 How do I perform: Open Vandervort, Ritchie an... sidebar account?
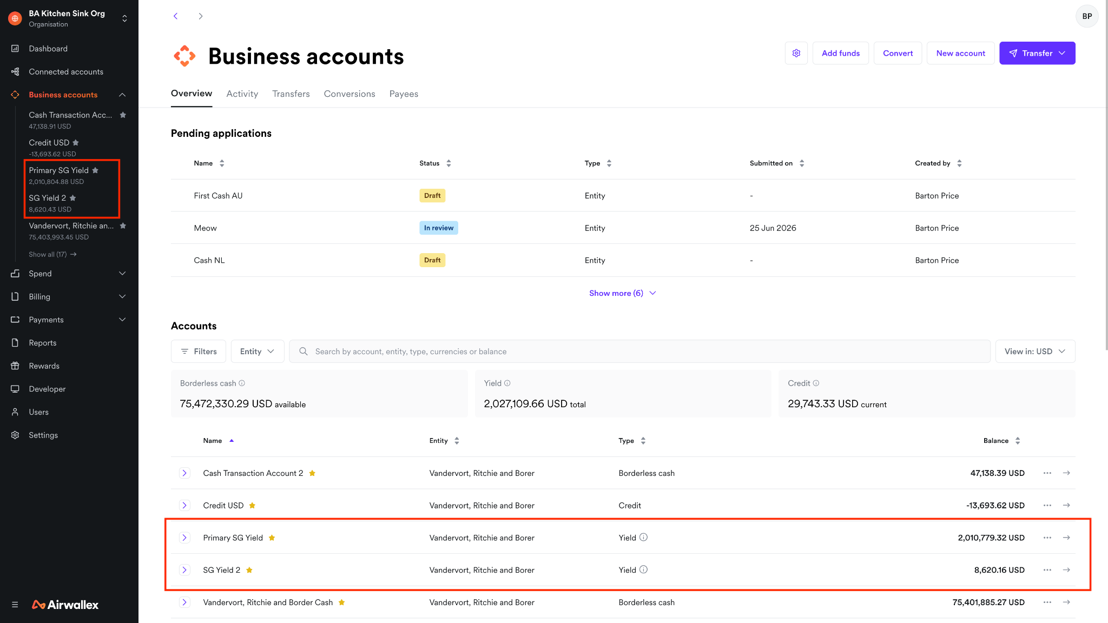pyautogui.click(x=71, y=231)
